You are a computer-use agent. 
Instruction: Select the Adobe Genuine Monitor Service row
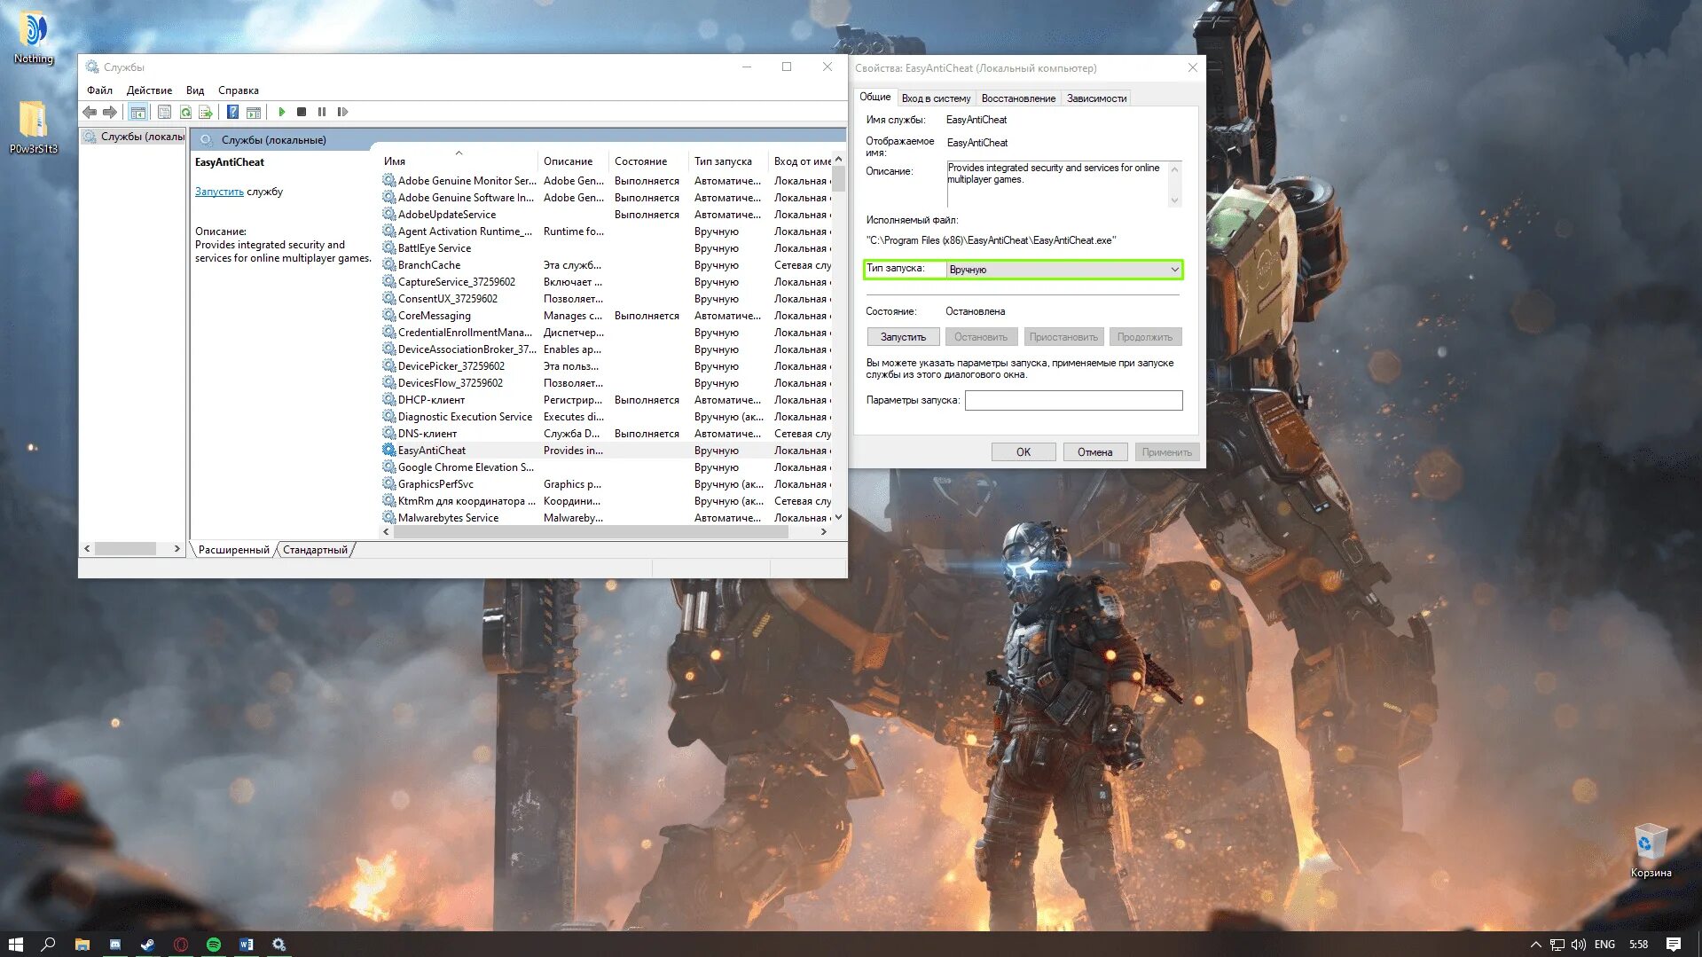(607, 181)
